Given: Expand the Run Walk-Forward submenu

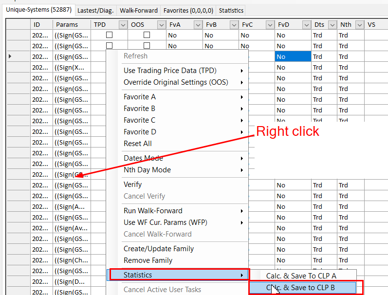Looking at the screenshot, I should pyautogui.click(x=153, y=211).
